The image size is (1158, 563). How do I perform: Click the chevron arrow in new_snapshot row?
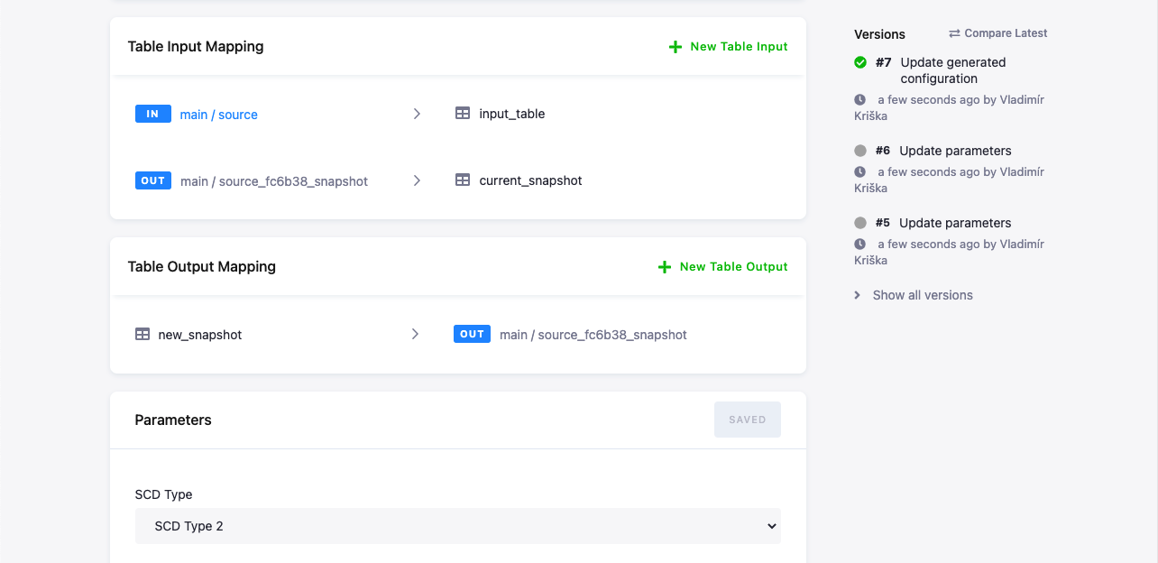coord(415,334)
